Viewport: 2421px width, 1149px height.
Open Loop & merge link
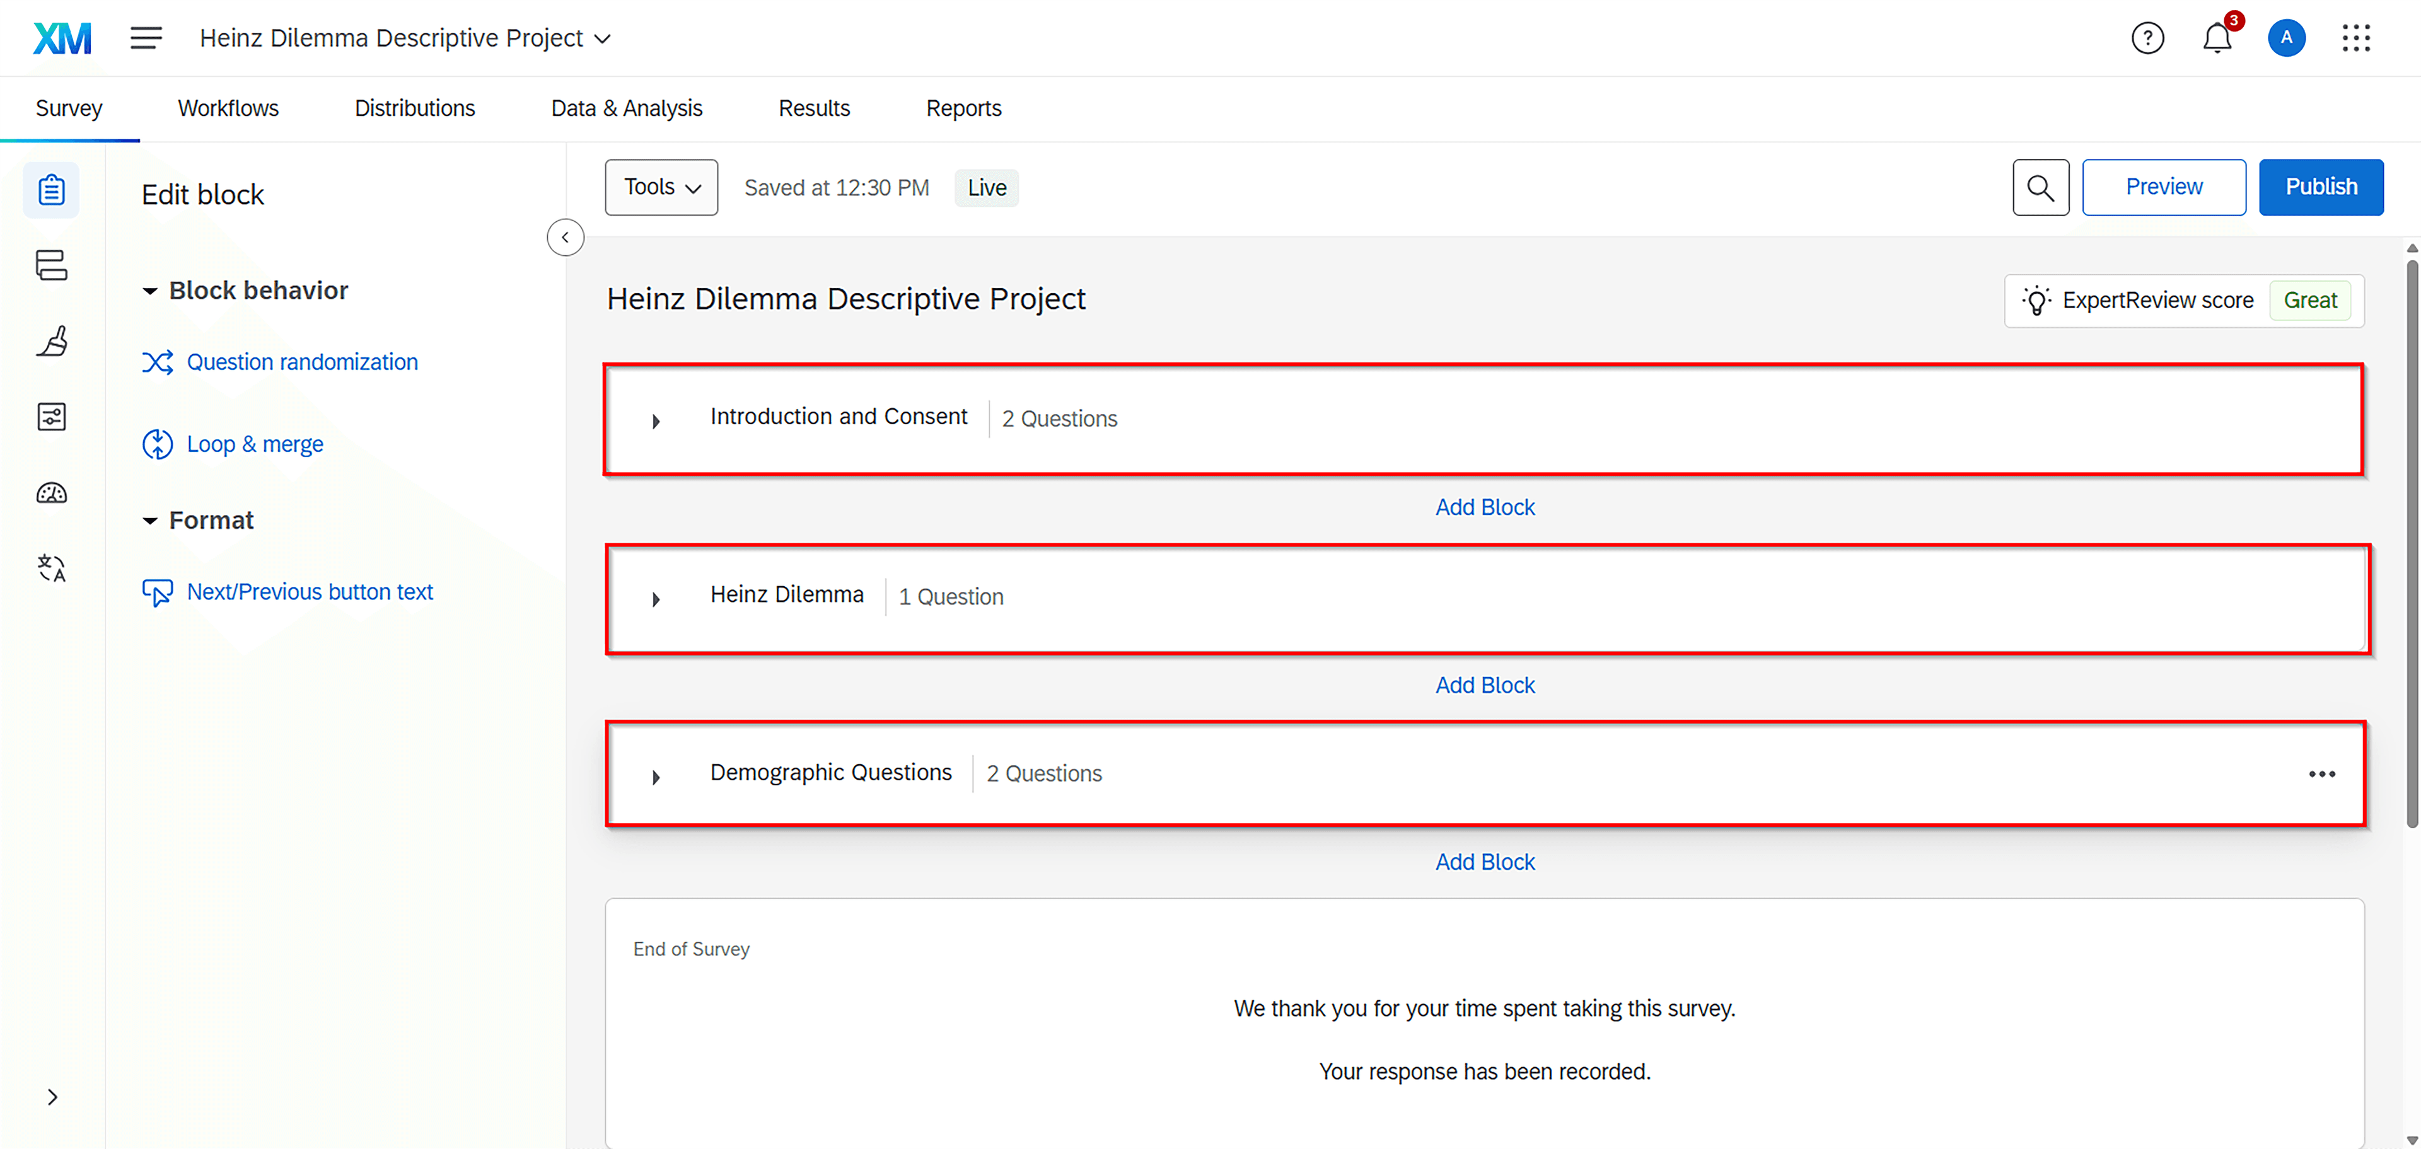point(255,444)
